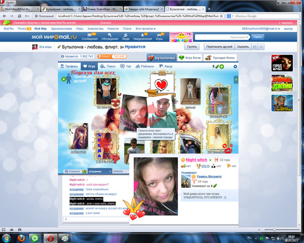Click the 89236 rating link
The image size is (304, 243).
(206, 166)
